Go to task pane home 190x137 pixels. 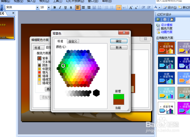tap(172, 20)
